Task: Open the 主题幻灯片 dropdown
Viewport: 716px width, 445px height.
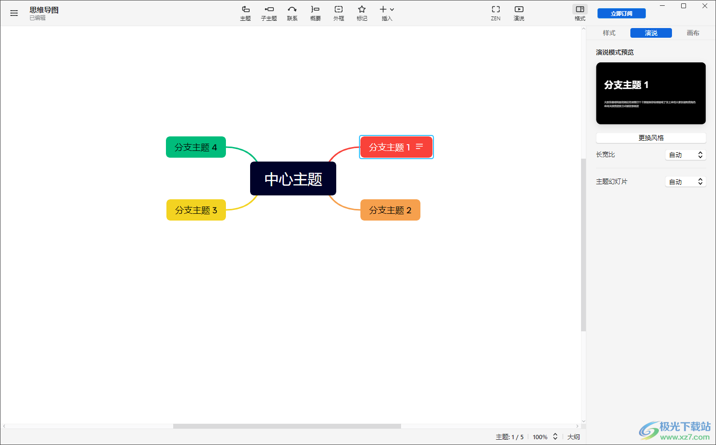Action: (686, 182)
